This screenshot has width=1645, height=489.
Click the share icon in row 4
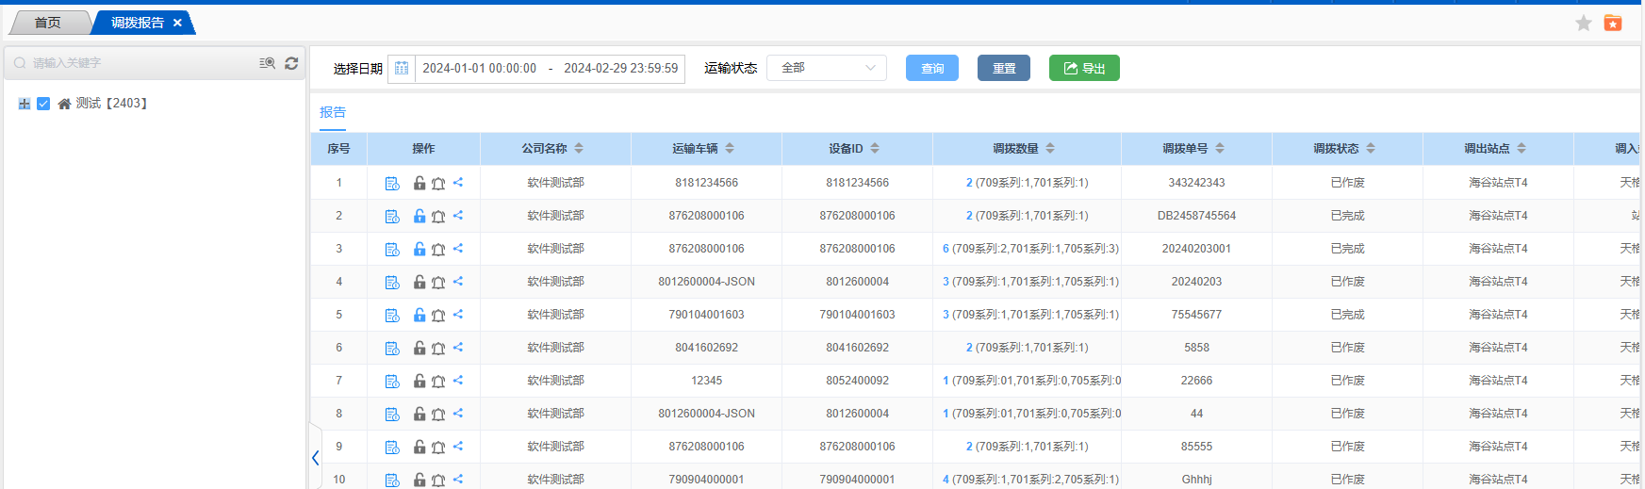point(458,282)
